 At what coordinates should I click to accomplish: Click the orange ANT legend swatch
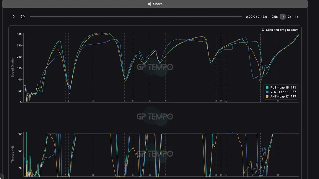point(267,96)
